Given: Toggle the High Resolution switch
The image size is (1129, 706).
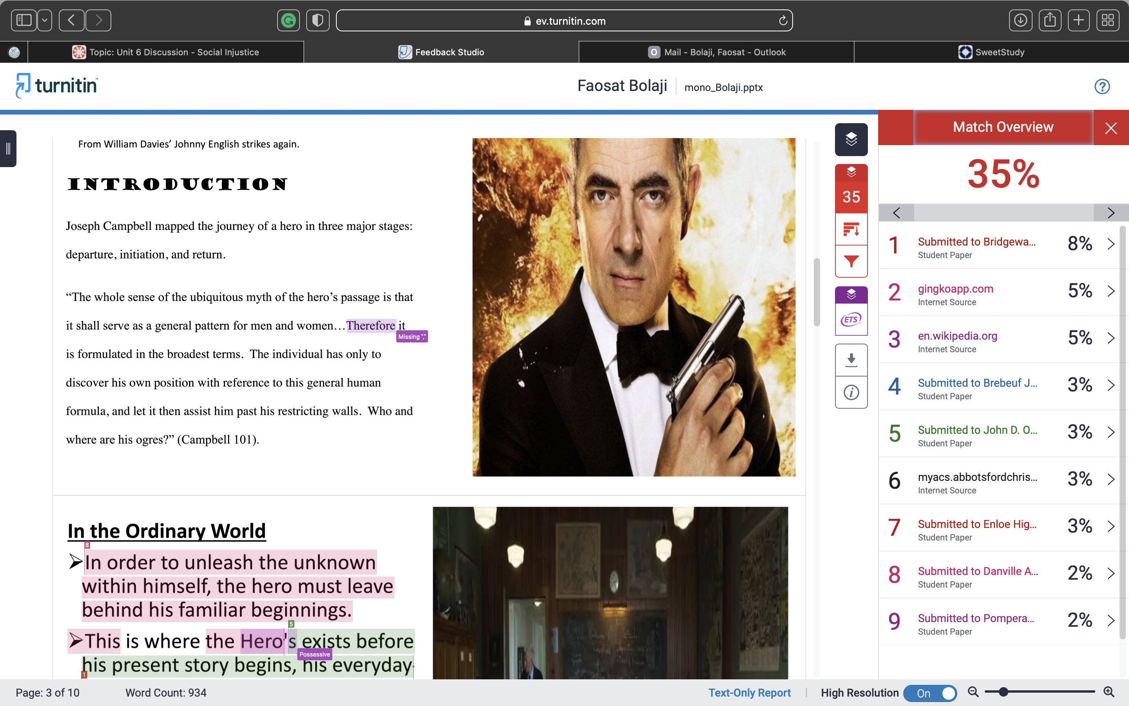Looking at the screenshot, I should (x=930, y=693).
